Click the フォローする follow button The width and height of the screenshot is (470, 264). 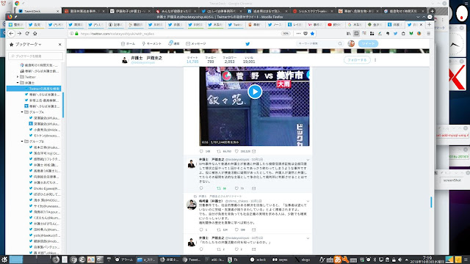click(357, 60)
